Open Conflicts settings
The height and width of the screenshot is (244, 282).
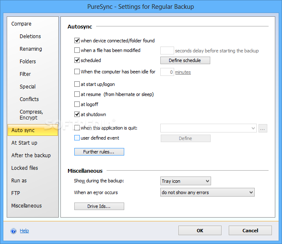[29, 99]
